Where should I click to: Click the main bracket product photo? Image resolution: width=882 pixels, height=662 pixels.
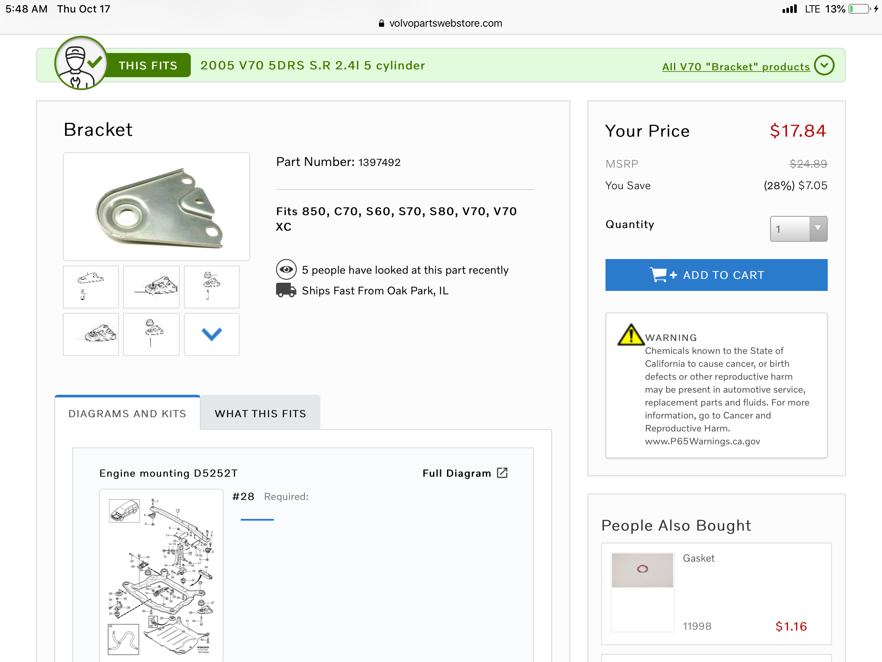pos(156,206)
